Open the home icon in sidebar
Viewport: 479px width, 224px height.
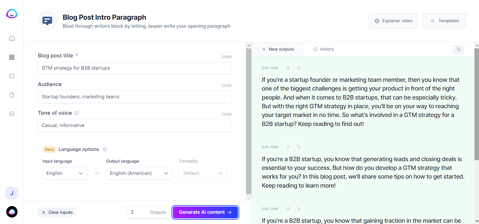[12, 38]
